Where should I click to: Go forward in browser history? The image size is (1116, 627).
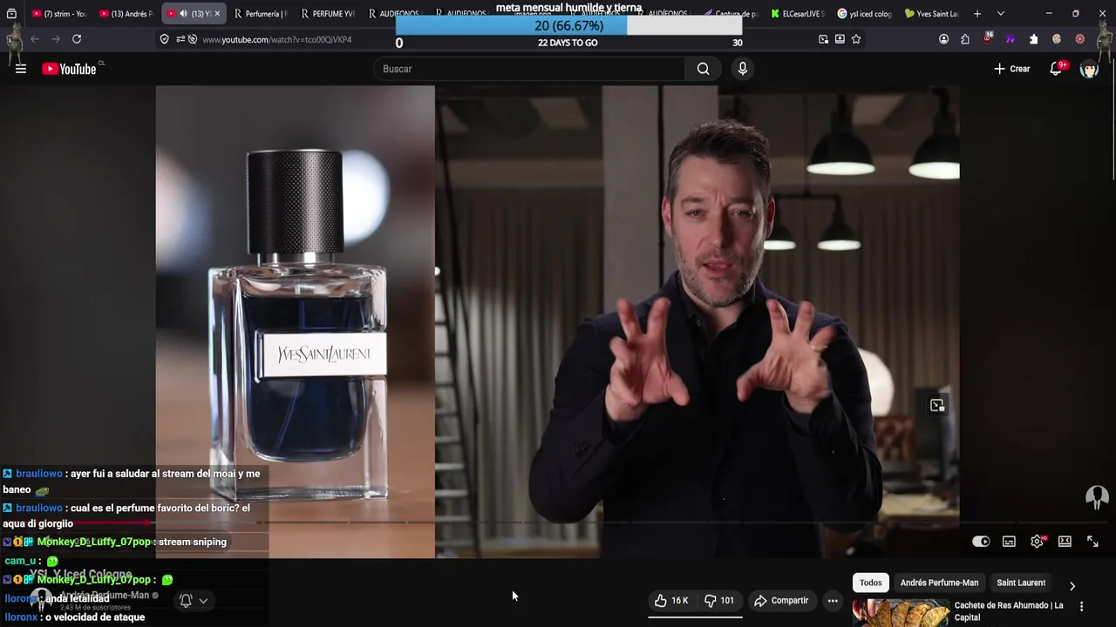56,39
